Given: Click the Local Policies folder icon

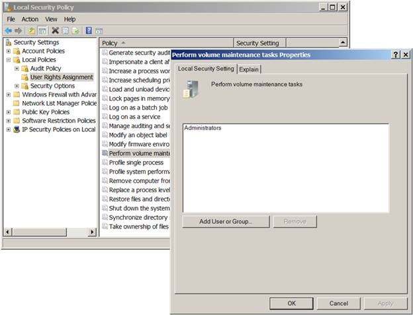Looking at the screenshot, I should coord(17,59).
